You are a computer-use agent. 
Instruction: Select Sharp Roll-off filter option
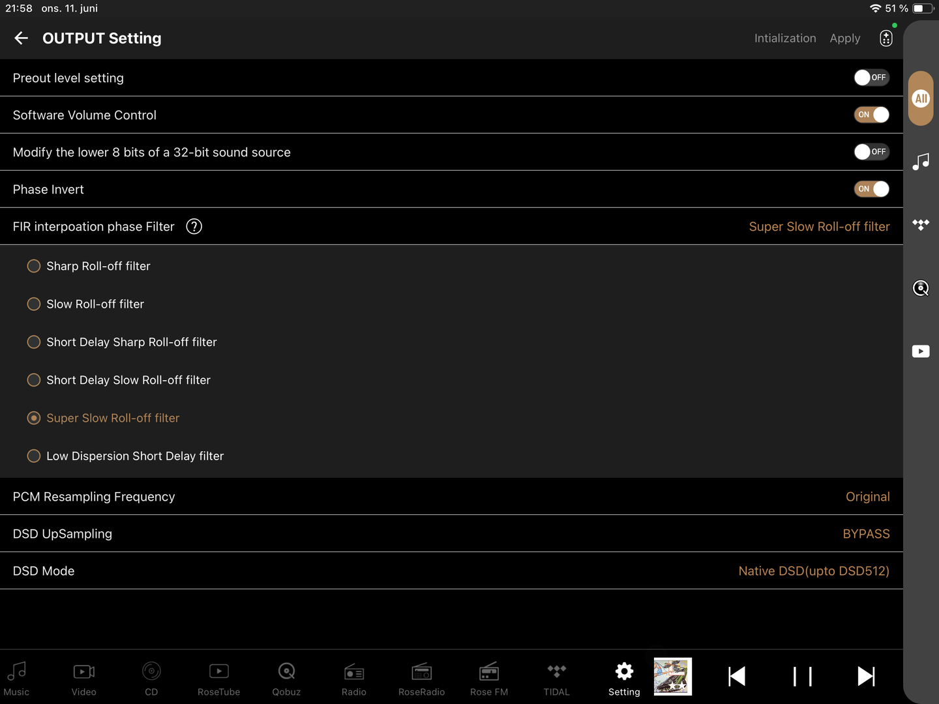click(89, 266)
